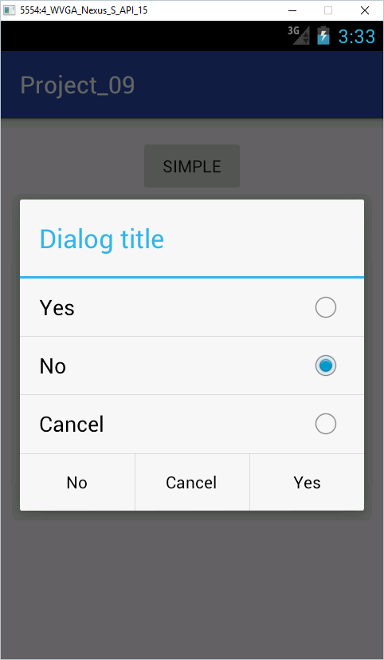
Task: Click the emulator window icon in title bar
Action: pos(10,10)
